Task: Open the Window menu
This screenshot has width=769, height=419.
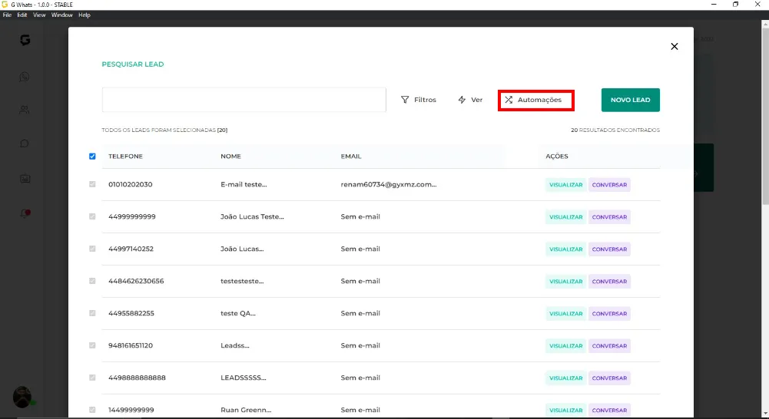Action: (x=61, y=15)
